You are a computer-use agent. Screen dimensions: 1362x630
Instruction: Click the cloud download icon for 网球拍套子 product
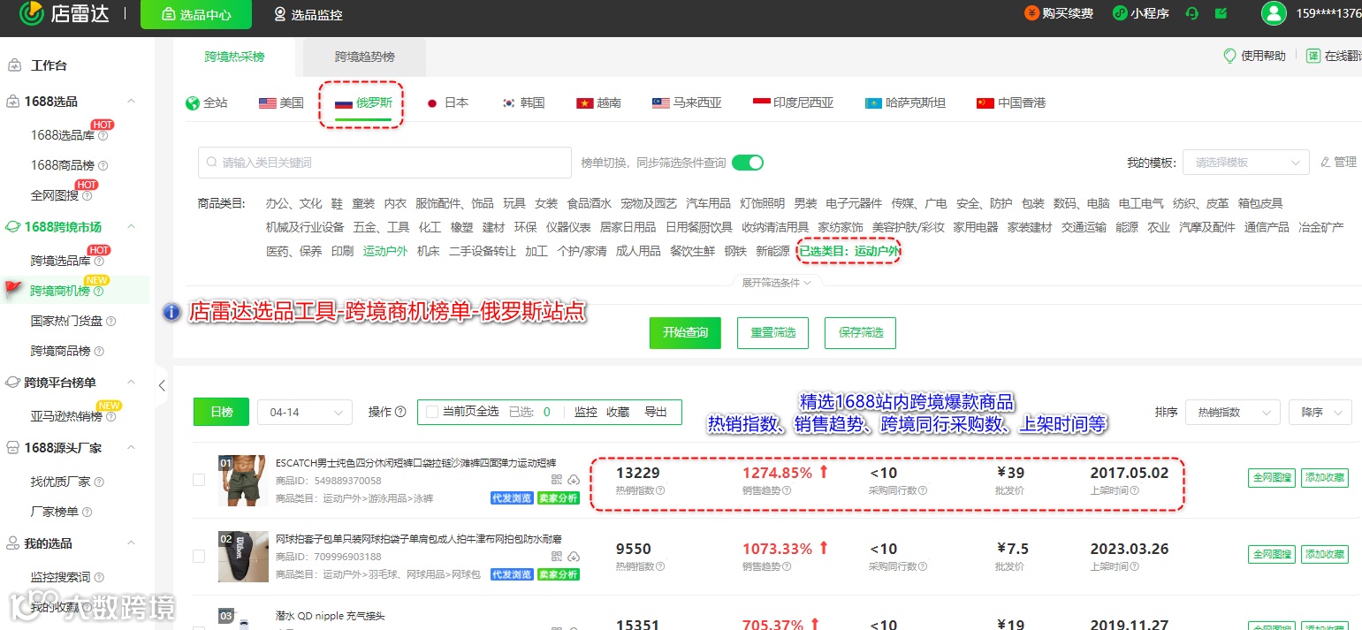(573, 556)
